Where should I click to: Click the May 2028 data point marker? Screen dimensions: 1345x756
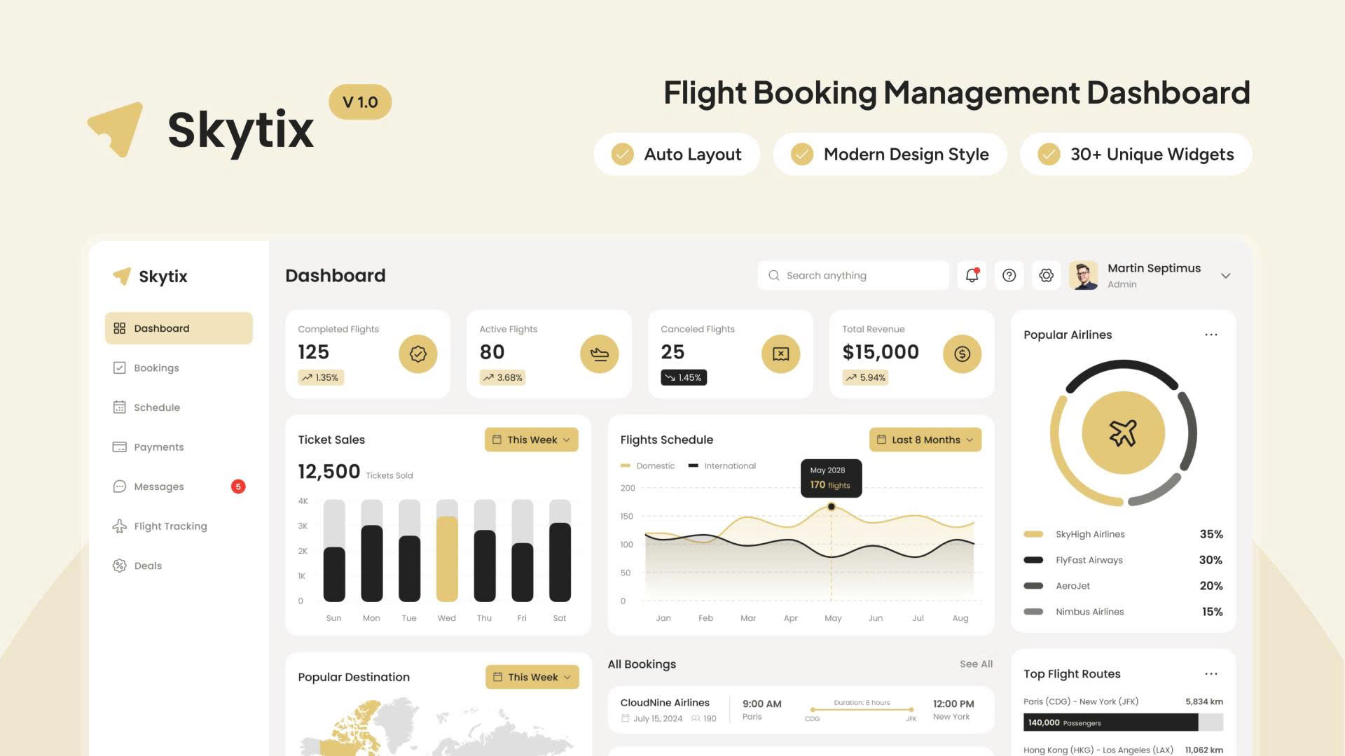[x=832, y=506]
